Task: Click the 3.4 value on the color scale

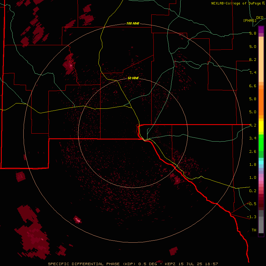Action: coord(253,138)
